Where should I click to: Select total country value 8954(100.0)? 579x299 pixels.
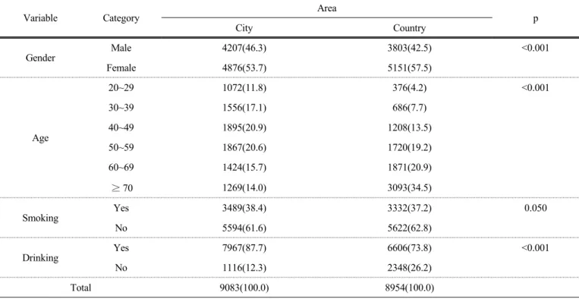409,288
